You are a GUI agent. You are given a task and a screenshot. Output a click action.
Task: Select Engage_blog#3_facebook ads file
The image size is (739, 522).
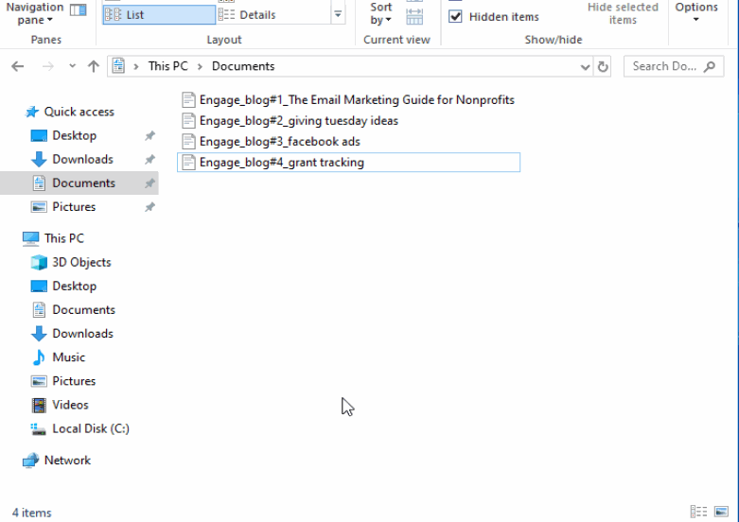(x=279, y=142)
